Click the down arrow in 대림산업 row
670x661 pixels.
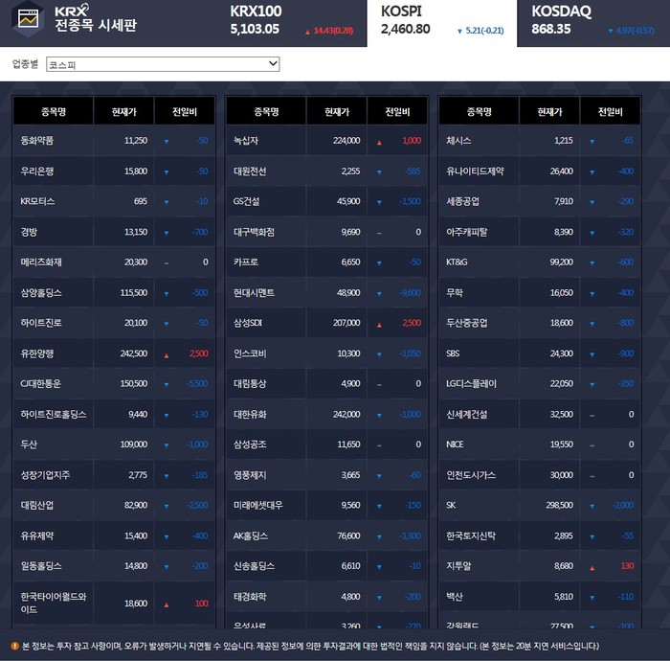tap(167, 506)
